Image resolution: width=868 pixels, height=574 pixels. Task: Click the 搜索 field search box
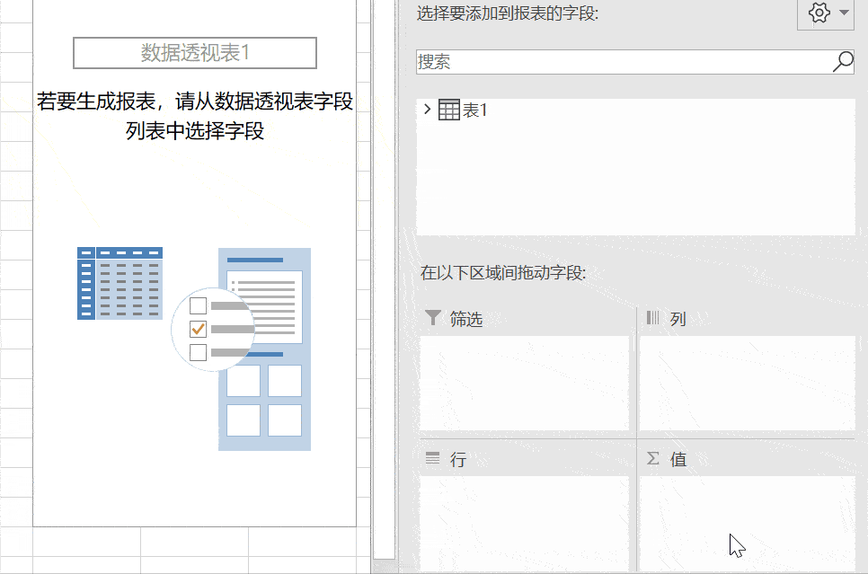pyautogui.click(x=635, y=61)
